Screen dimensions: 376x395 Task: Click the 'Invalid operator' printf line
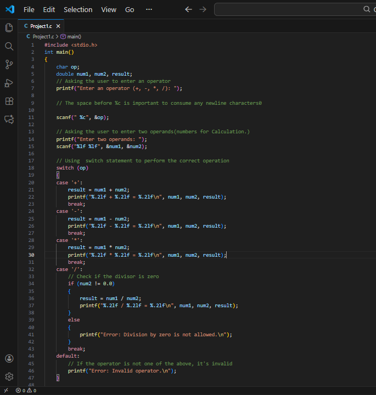pyautogui.click(x=122, y=371)
